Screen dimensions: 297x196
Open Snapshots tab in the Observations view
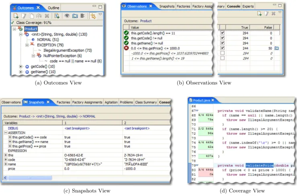(x=167, y=6)
